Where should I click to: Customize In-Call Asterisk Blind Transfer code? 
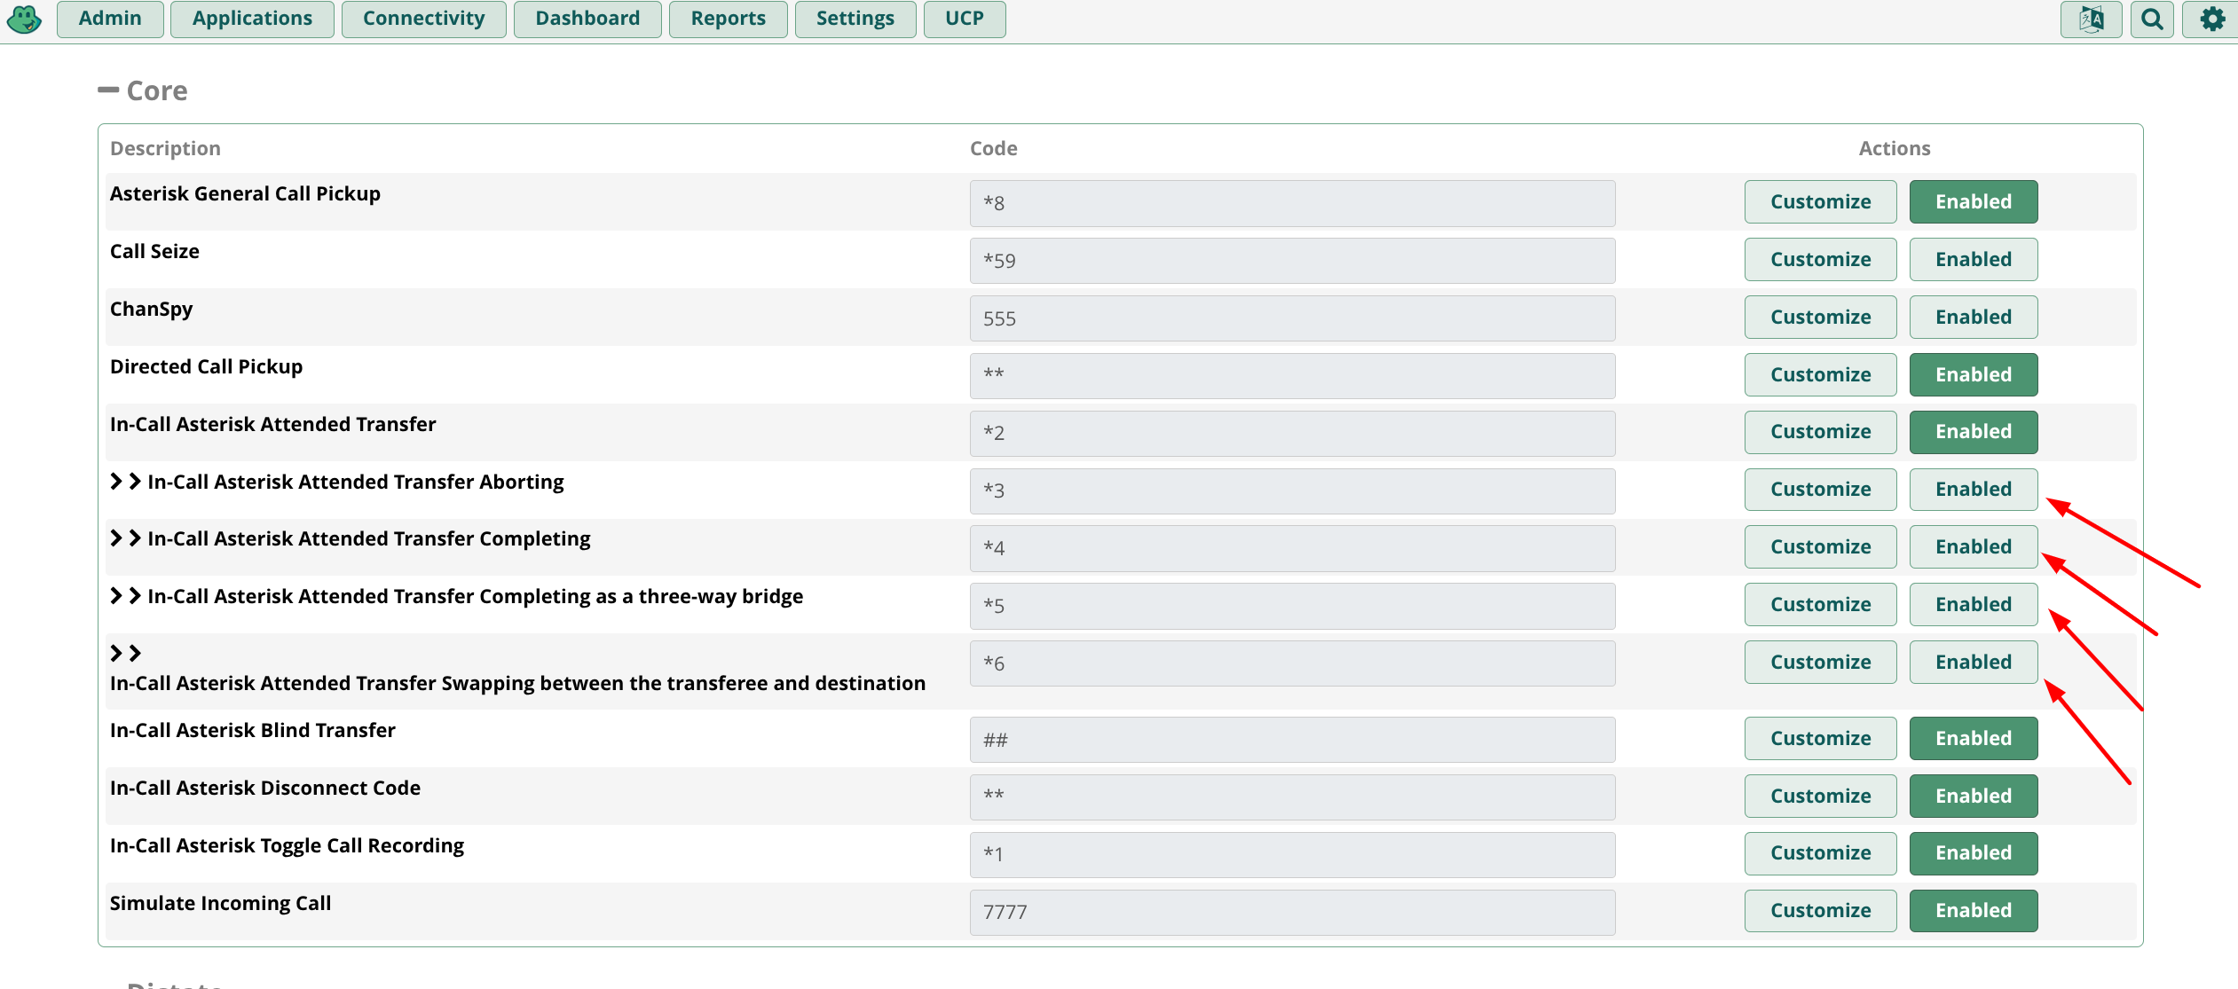[x=1820, y=739]
